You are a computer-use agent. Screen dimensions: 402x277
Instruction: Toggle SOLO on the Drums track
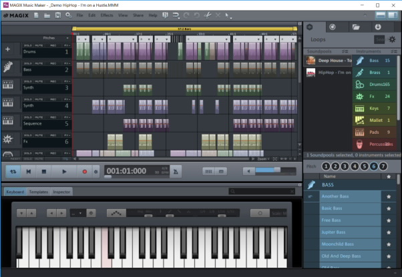tap(27, 45)
